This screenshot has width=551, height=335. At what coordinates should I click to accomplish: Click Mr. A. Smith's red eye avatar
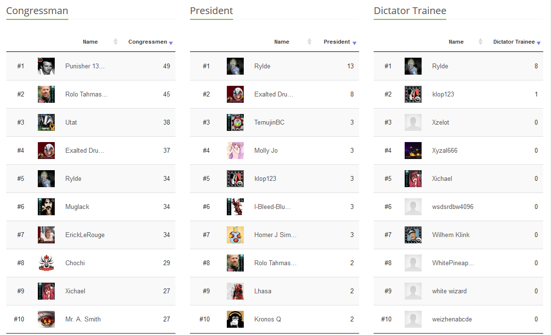tap(46, 319)
